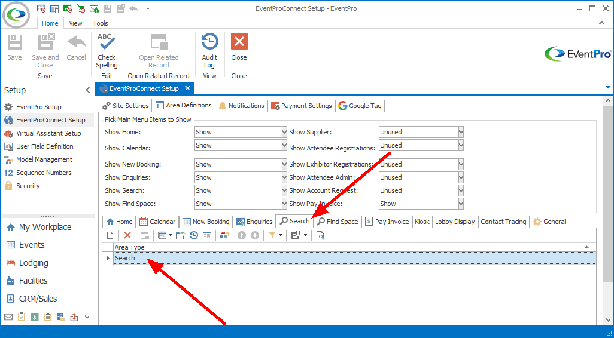
Task: Open Virtual Assistant Setup in the sidebar
Action: [x=48, y=133]
